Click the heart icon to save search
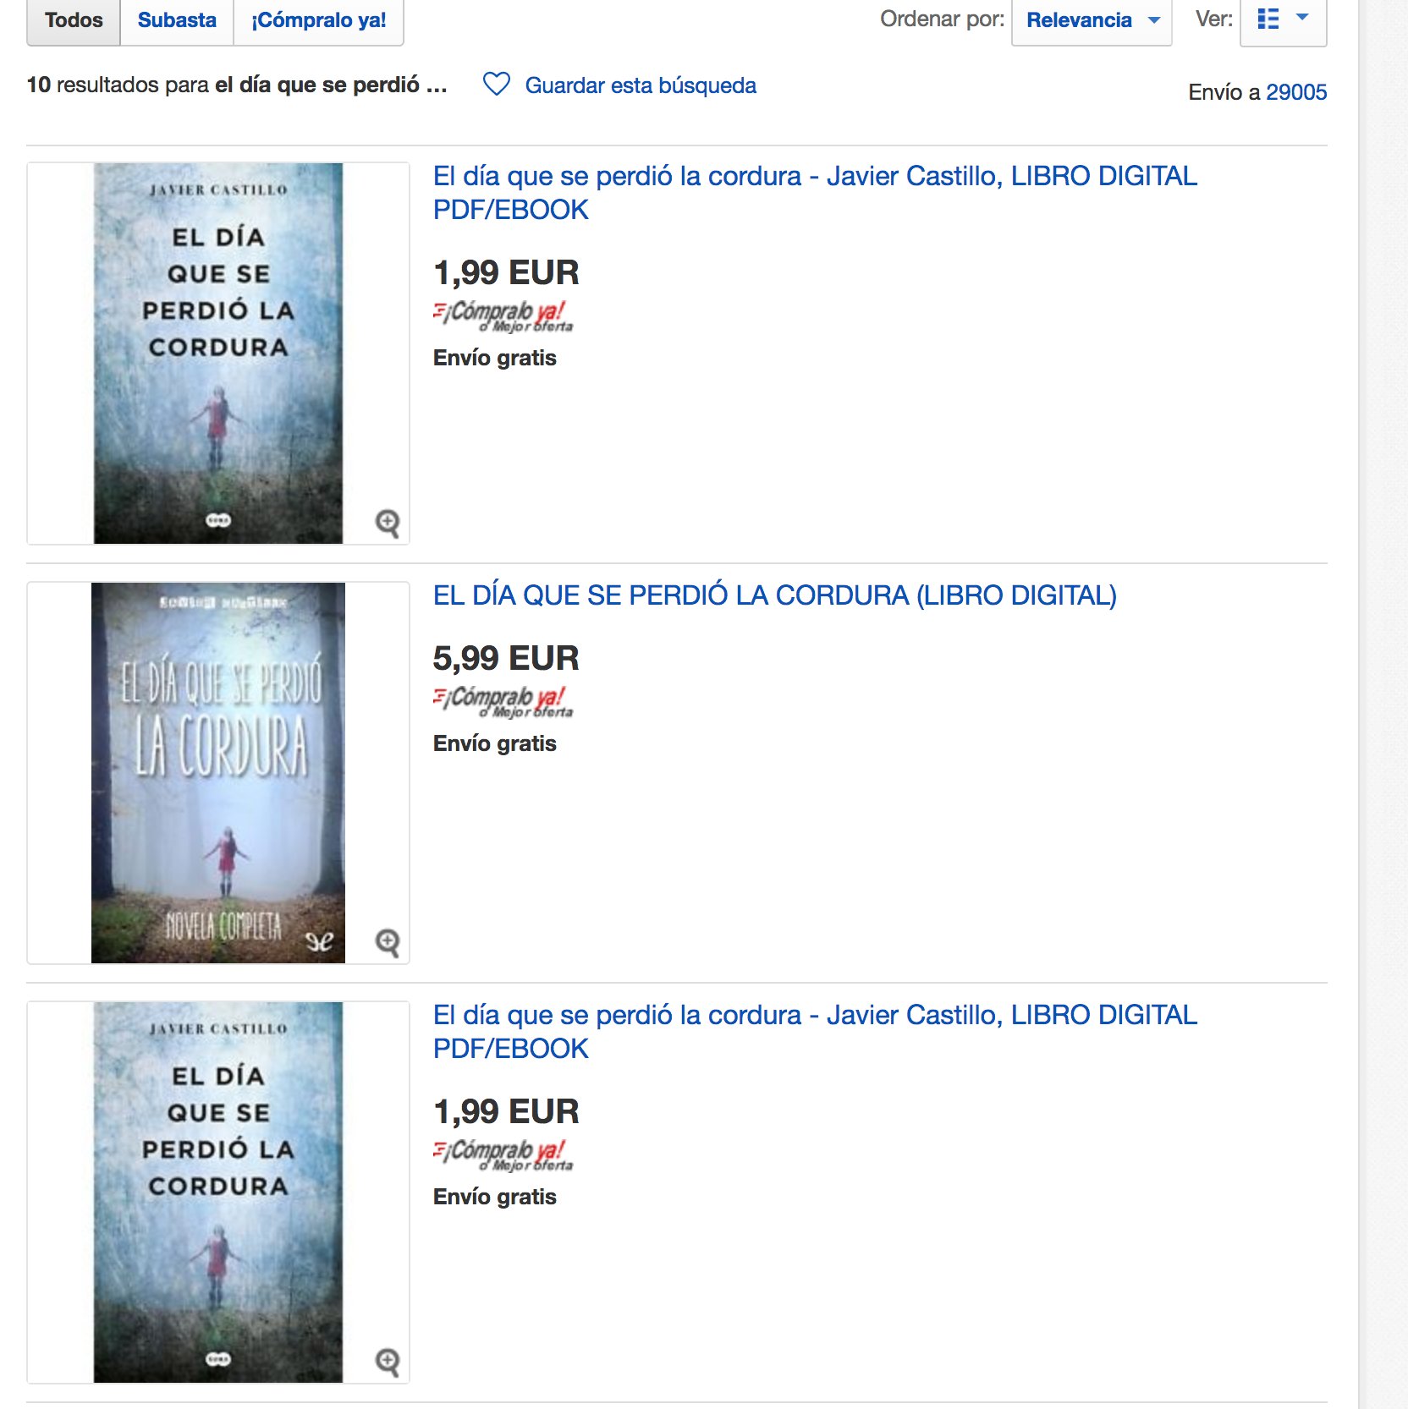This screenshot has height=1409, width=1408. tap(497, 85)
